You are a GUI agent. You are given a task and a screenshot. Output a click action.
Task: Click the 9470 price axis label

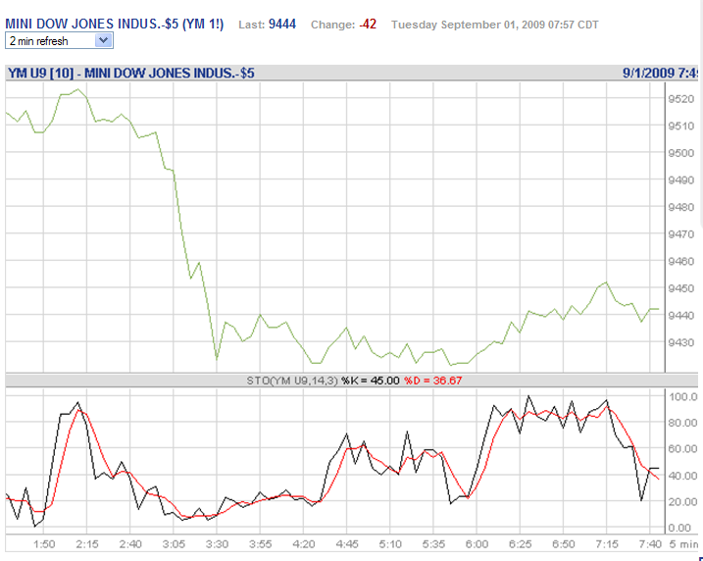point(680,234)
